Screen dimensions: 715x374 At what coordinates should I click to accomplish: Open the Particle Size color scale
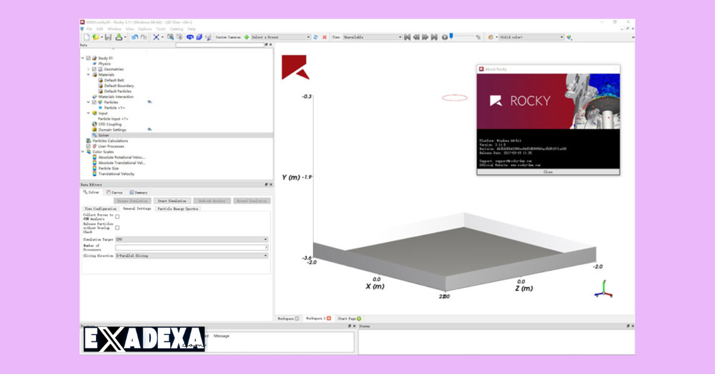pos(110,169)
